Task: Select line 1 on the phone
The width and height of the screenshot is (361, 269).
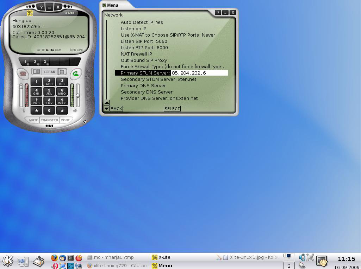Action: (25, 62)
